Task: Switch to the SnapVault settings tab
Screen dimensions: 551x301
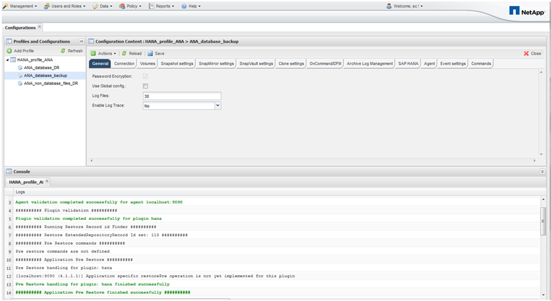Action: pyautogui.click(x=256, y=64)
